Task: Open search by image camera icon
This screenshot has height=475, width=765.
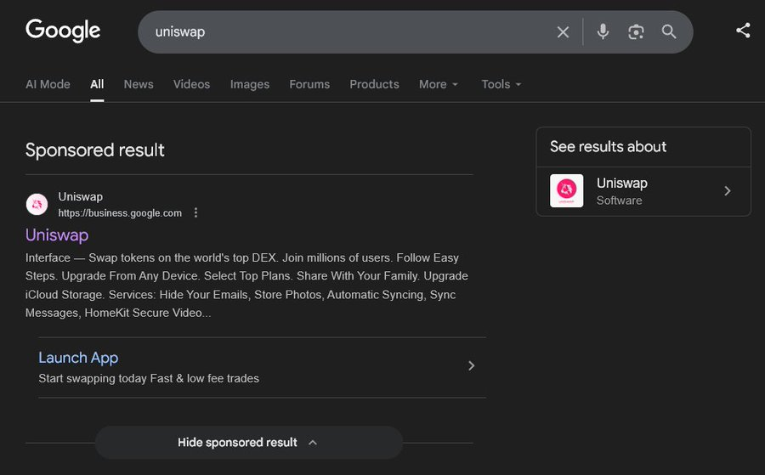Action: pyautogui.click(x=636, y=32)
